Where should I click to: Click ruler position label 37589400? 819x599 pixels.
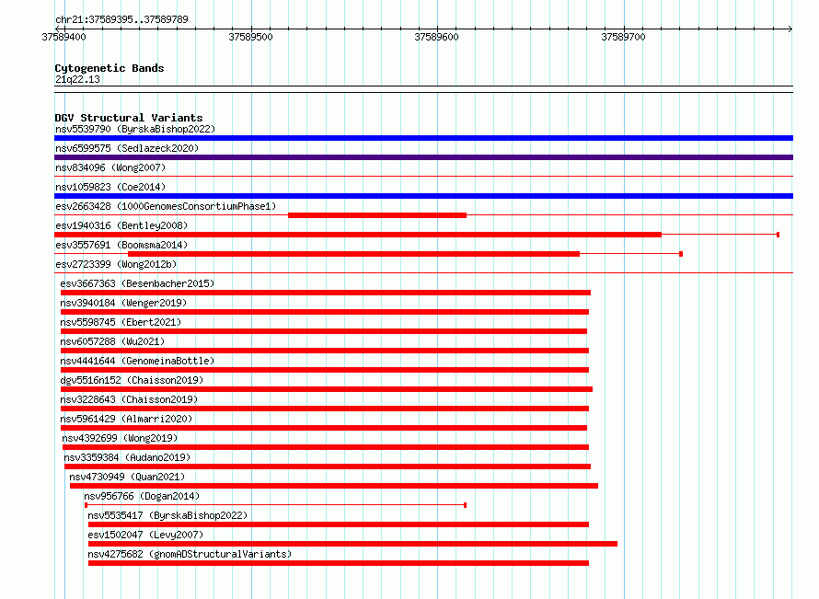63,37
